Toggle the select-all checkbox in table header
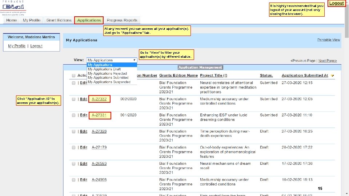This screenshot has height=196, width=349. tap(73, 75)
